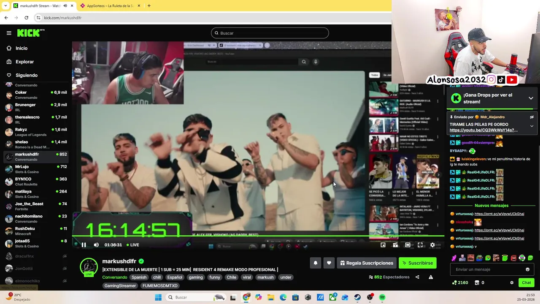Open the Kick hamburger menu

(x=9, y=33)
